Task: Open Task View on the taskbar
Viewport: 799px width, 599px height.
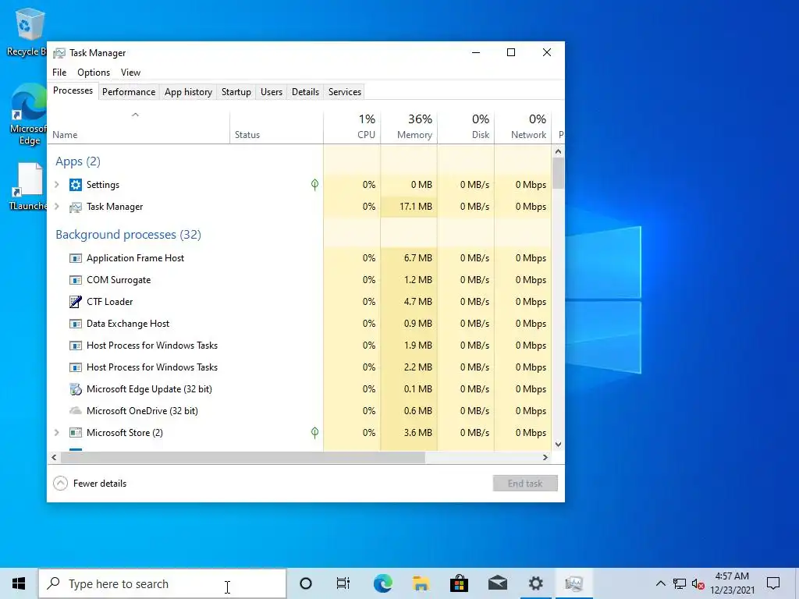Action: (x=343, y=583)
